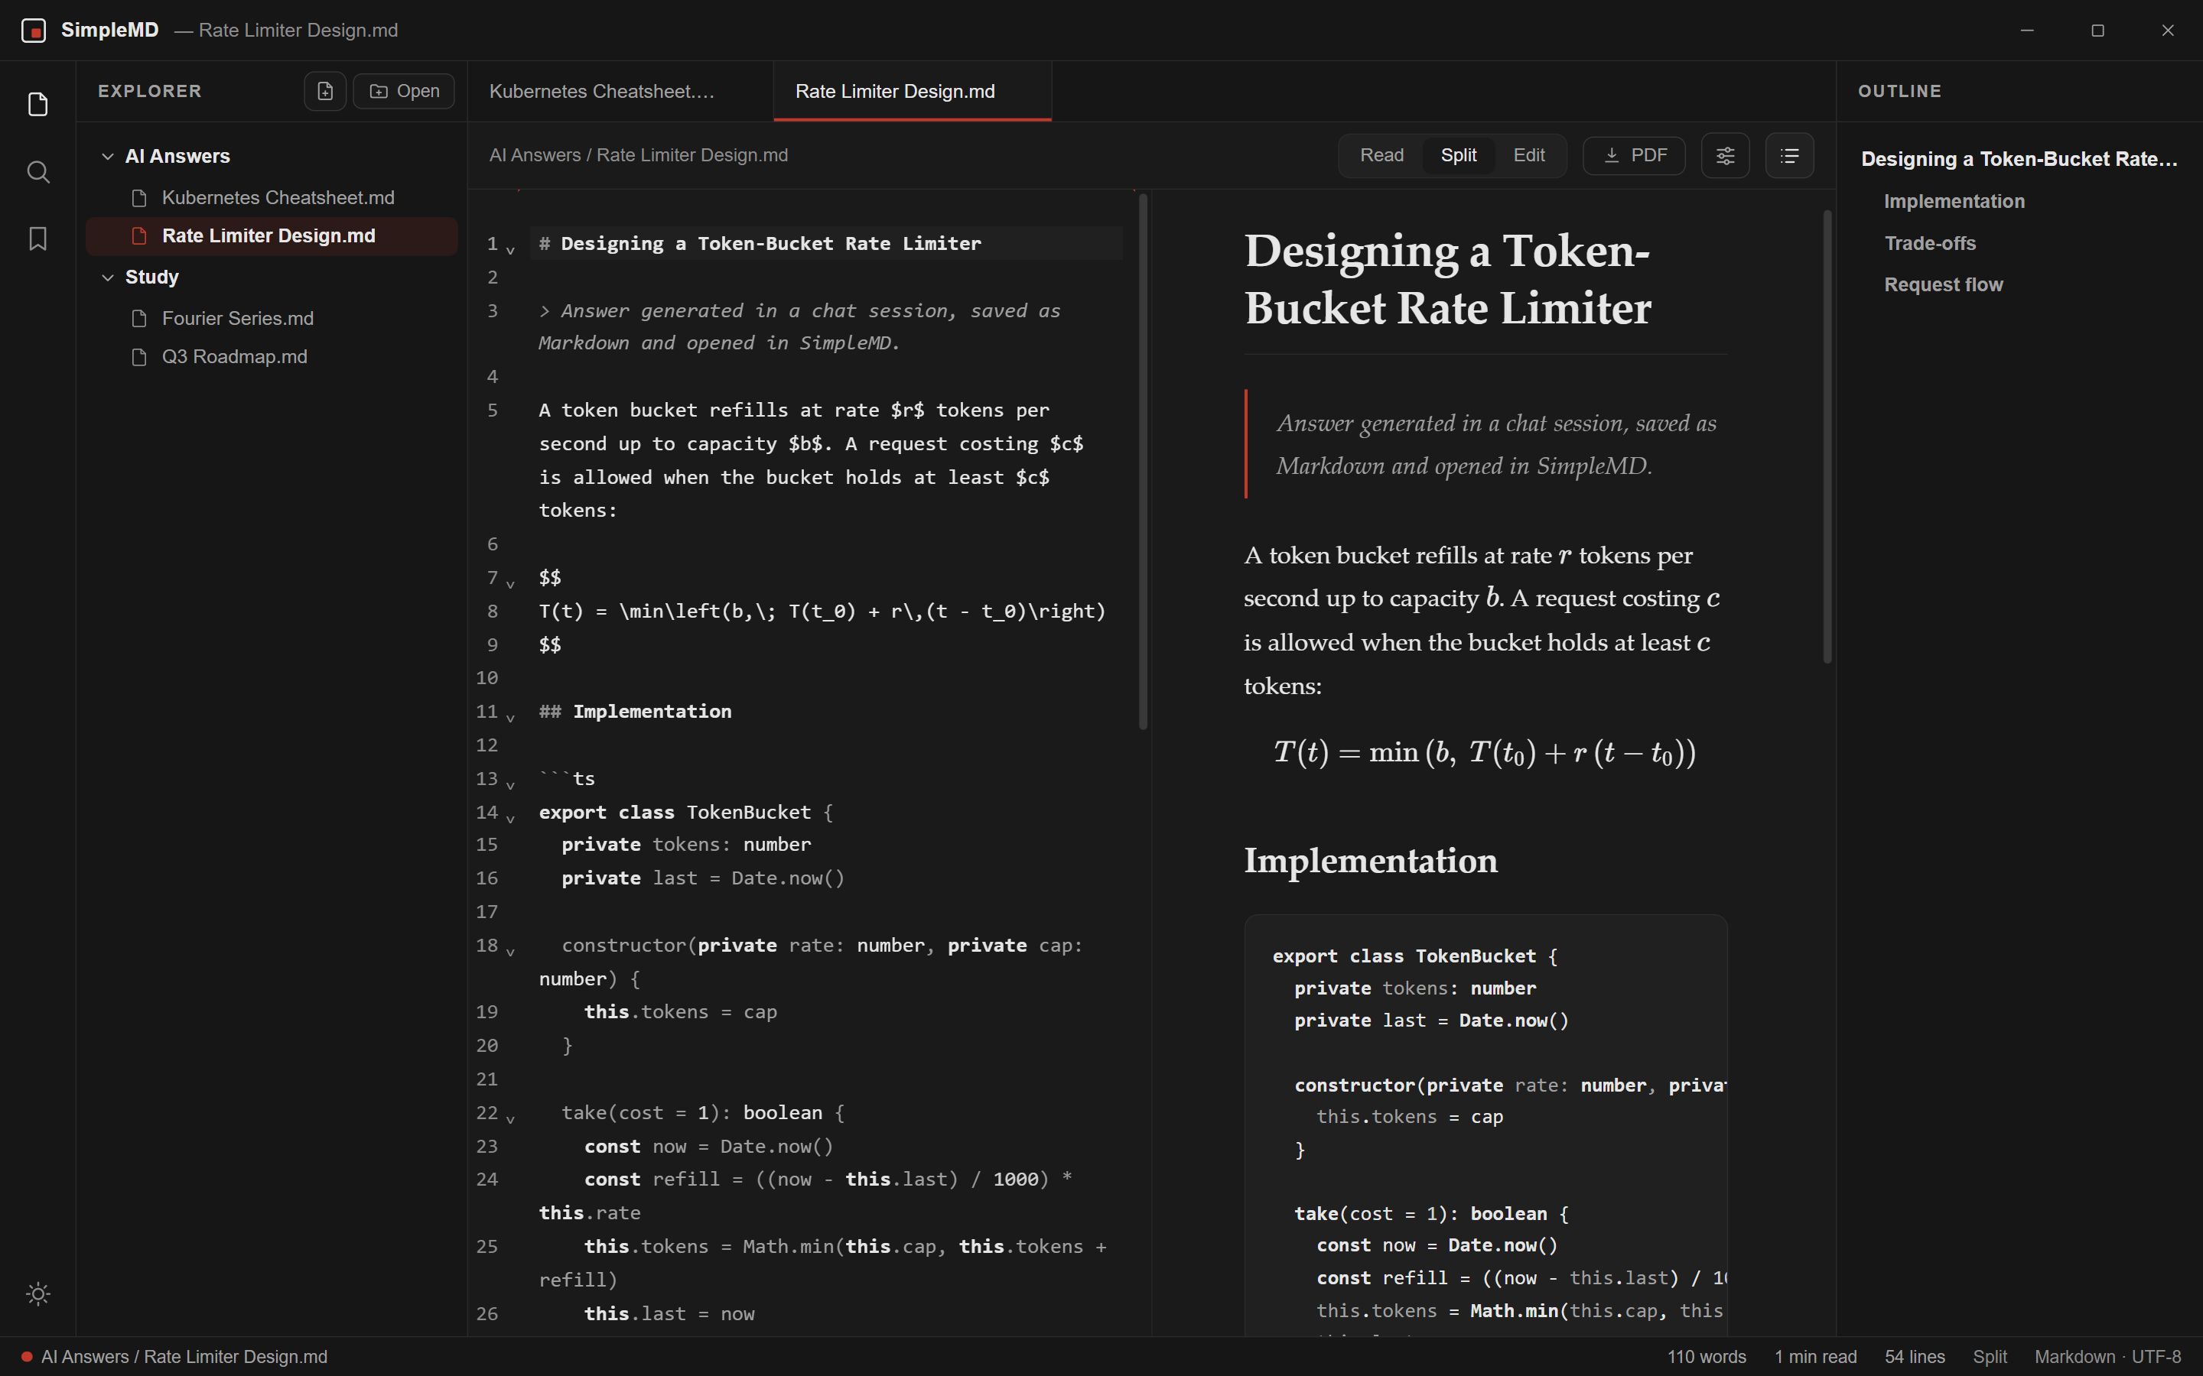Click the 110 words status entry
The width and height of the screenshot is (2203, 1376).
pos(1706,1357)
